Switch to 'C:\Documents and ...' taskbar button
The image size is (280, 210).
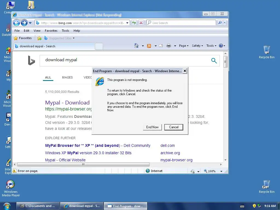[38, 206]
